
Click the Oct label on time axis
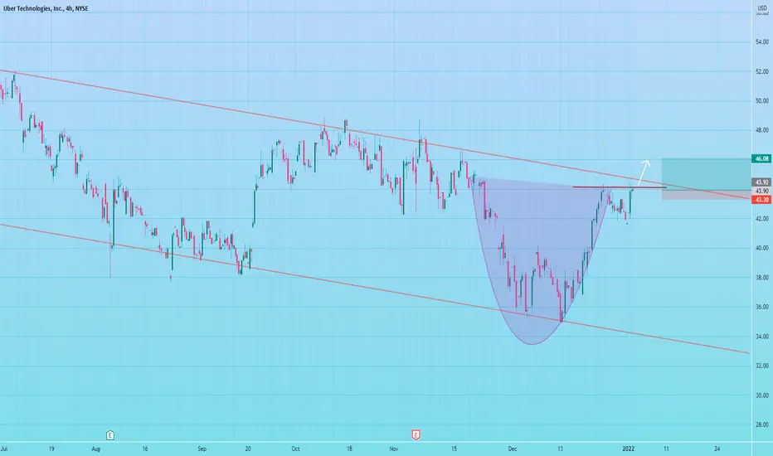(295, 449)
